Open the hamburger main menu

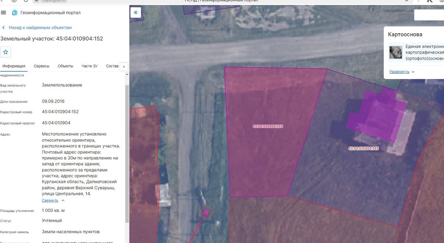coord(4,13)
